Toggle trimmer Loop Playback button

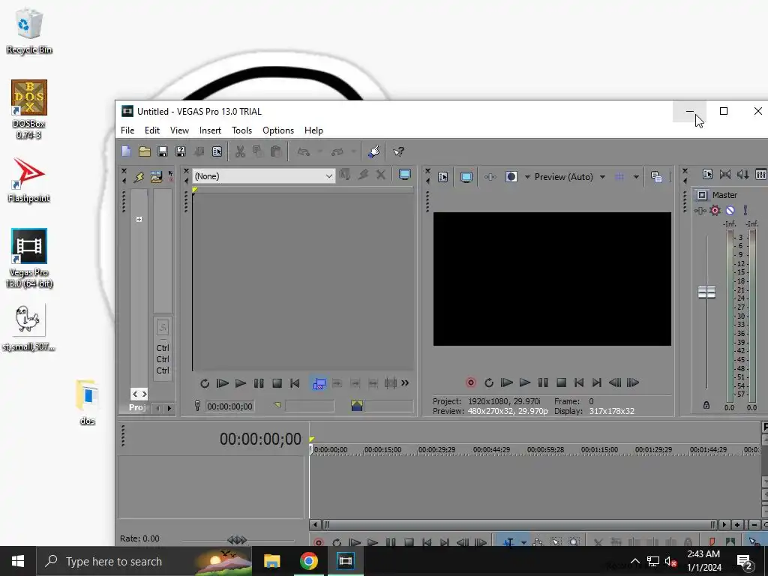205,383
